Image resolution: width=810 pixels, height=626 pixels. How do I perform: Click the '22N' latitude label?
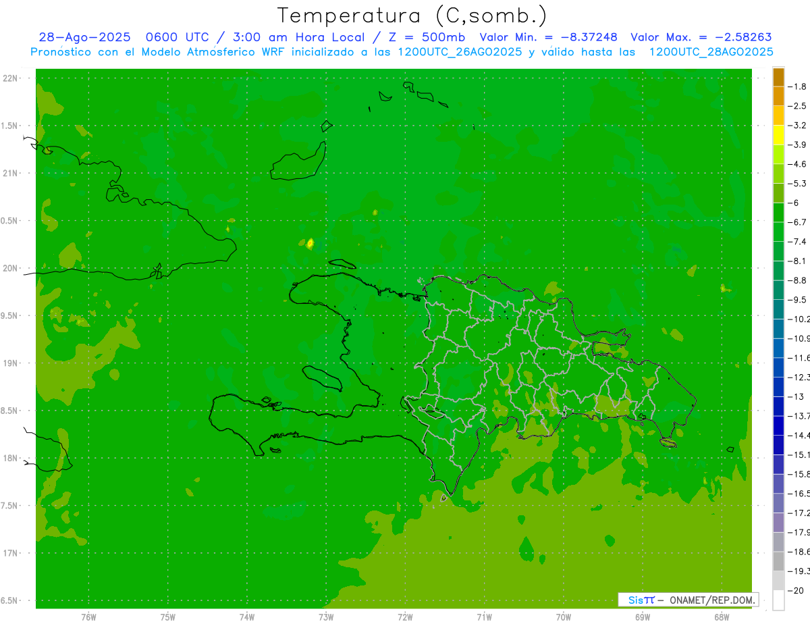[10, 78]
